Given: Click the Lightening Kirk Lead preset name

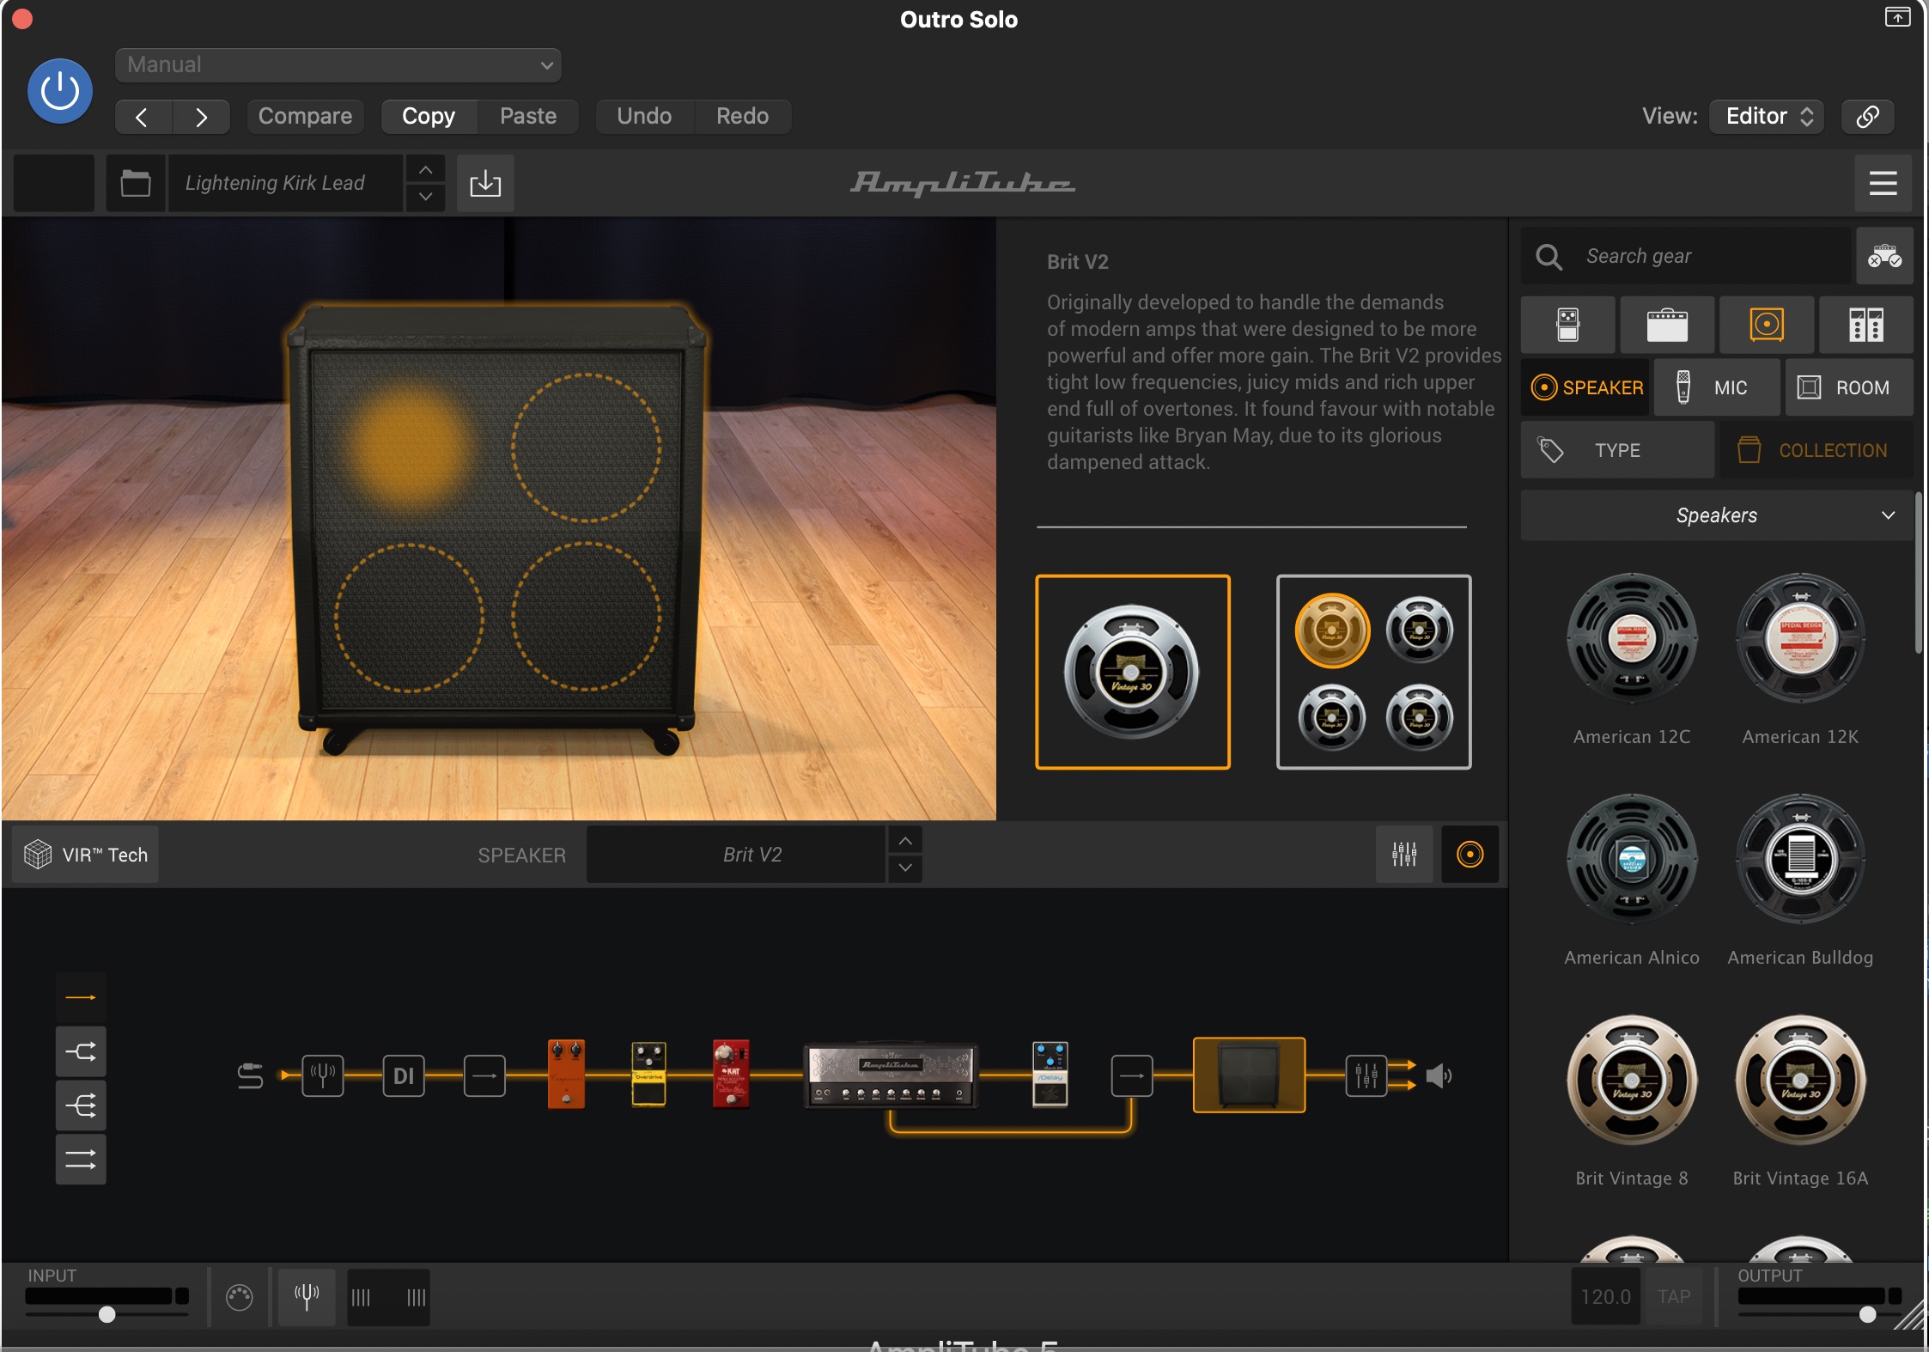Looking at the screenshot, I should point(285,183).
